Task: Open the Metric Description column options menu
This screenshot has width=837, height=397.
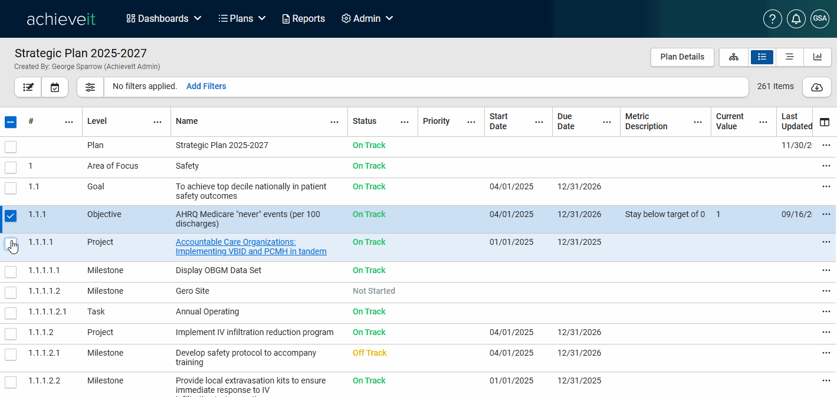Action: point(698,122)
